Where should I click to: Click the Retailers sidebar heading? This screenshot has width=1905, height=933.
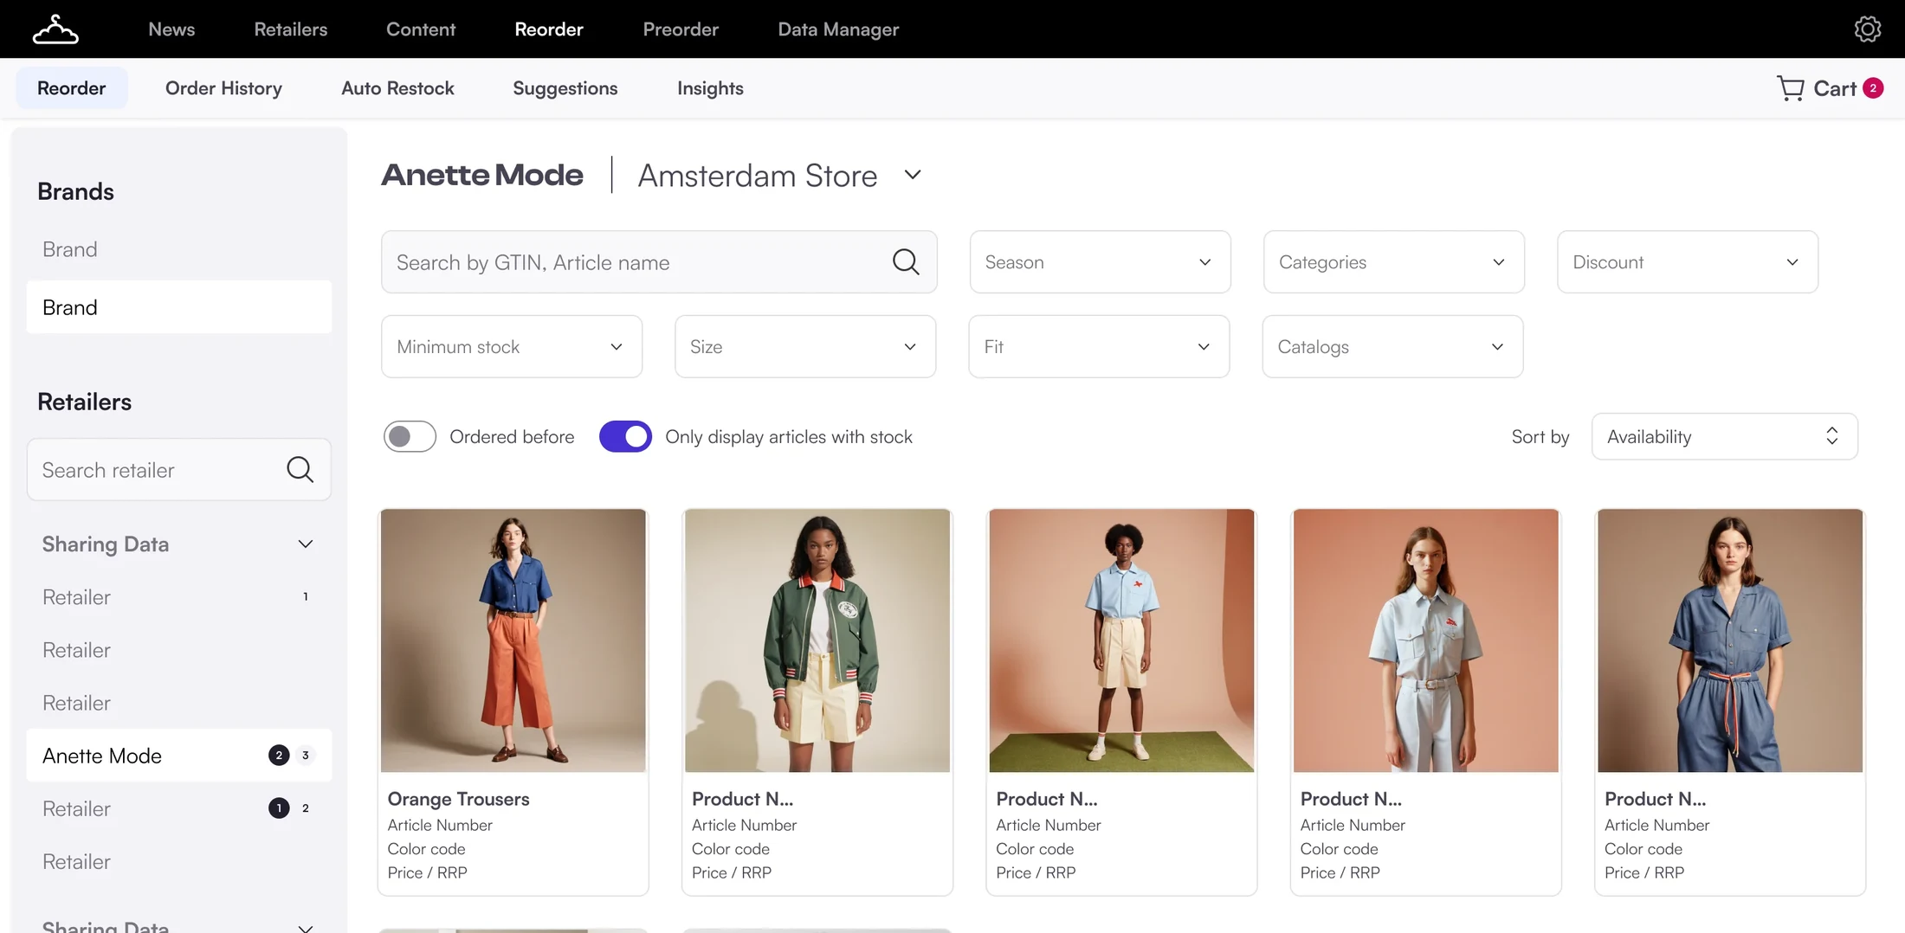click(x=84, y=402)
